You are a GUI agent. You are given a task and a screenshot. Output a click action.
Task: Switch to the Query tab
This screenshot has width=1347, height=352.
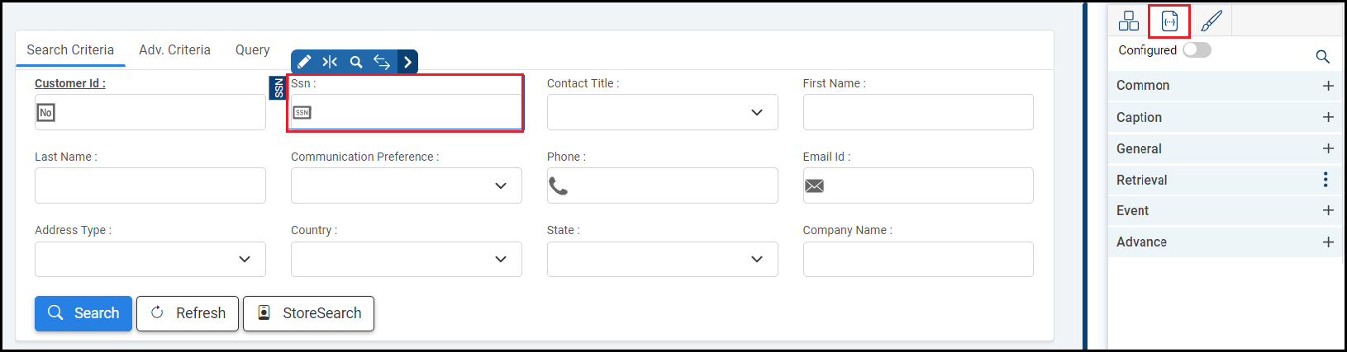tap(252, 50)
